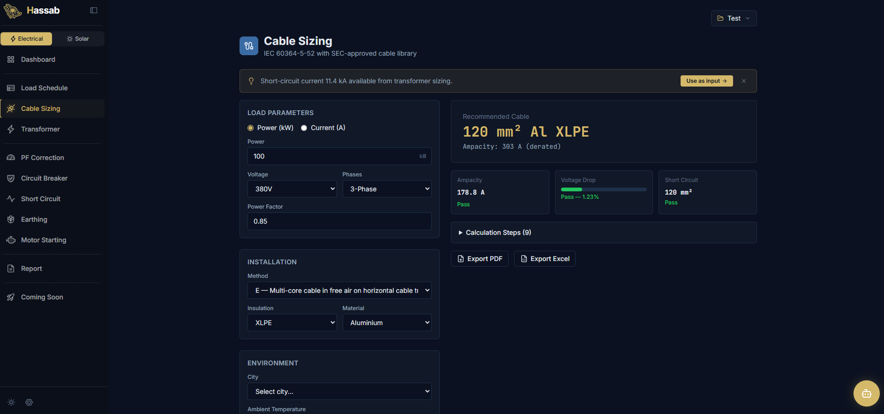Click the Short Circuit waveform icon
Viewport: 884px width, 414px height.
click(11, 199)
